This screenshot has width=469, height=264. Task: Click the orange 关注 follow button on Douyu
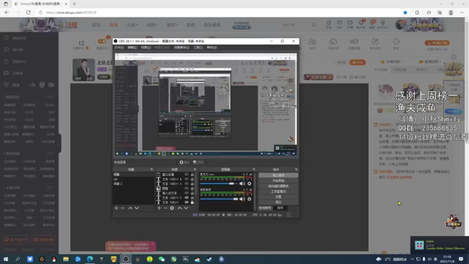(358, 62)
